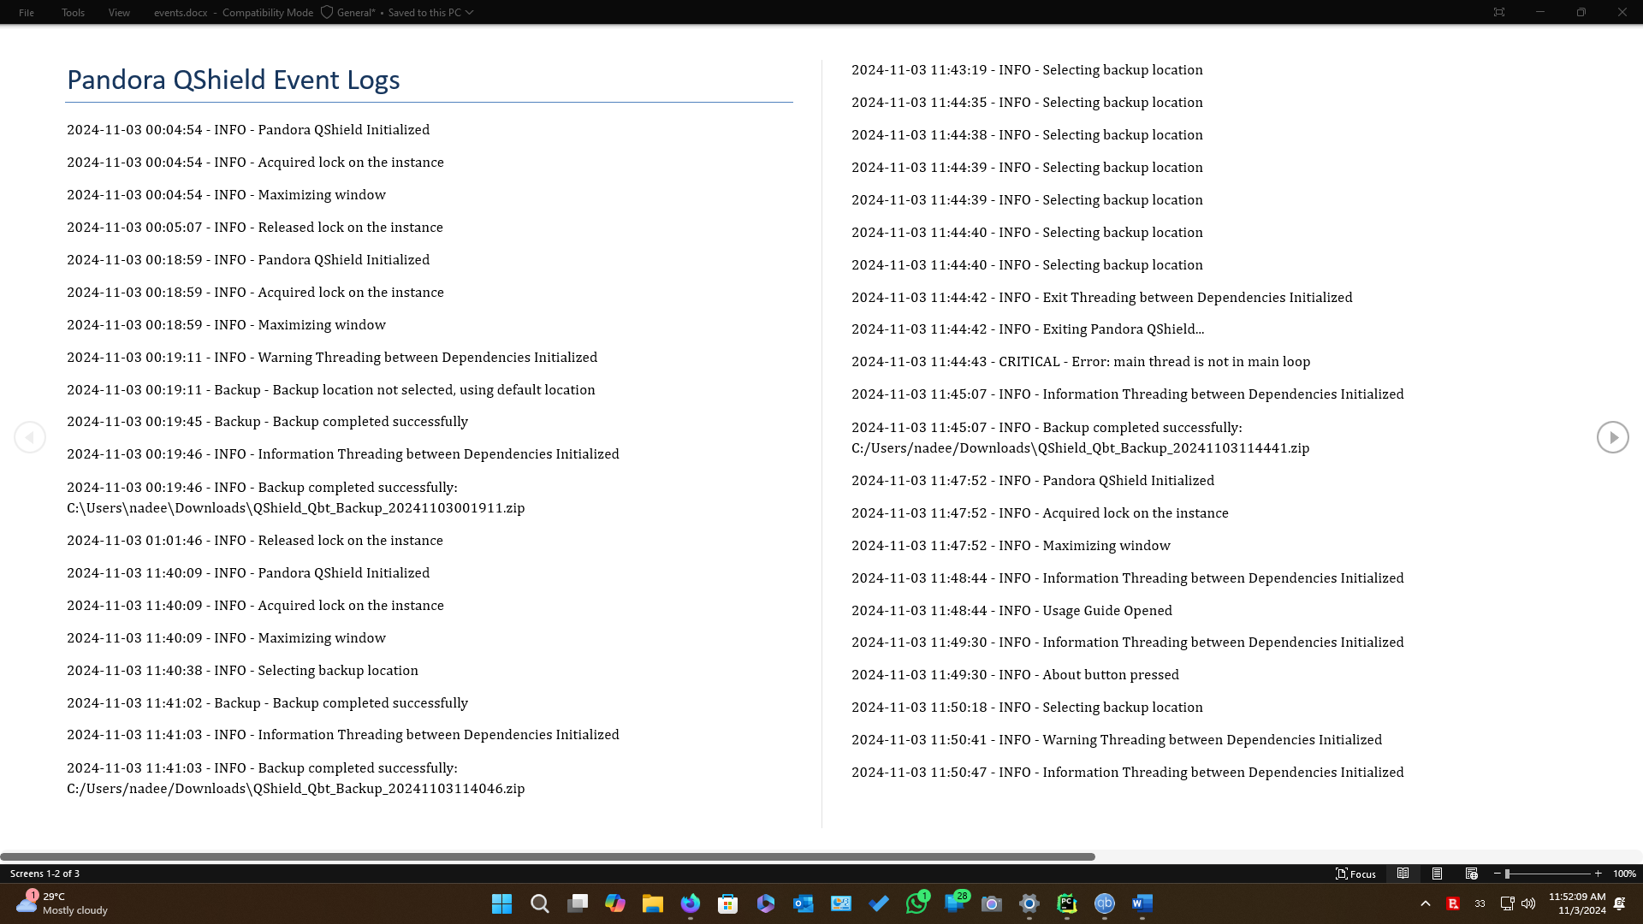Switch to Read Mode view
This screenshot has height=924, width=1643.
pyautogui.click(x=1403, y=874)
